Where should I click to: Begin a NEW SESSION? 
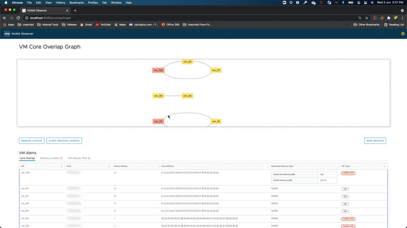375,141
